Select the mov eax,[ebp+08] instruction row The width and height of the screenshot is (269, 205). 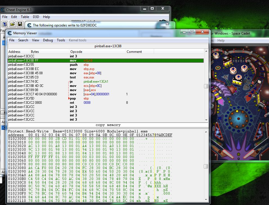coord(106,73)
